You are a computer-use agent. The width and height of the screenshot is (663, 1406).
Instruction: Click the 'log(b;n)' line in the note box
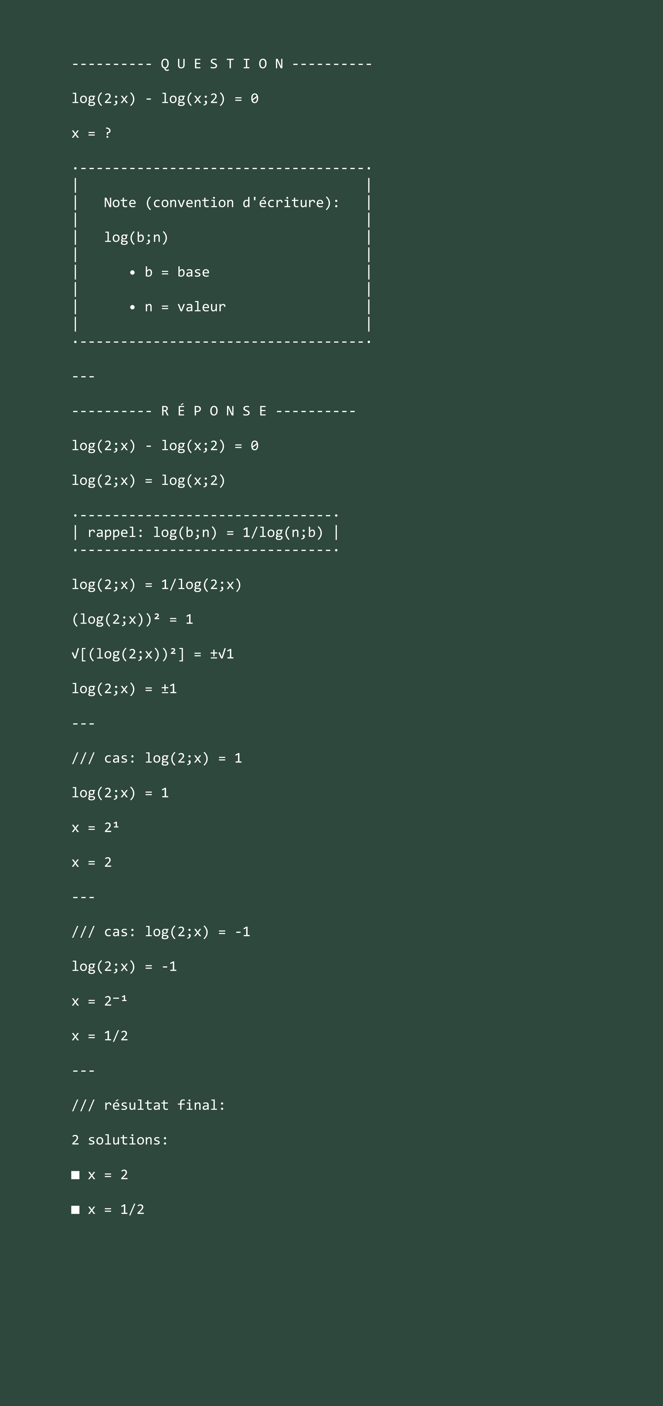tap(136, 237)
